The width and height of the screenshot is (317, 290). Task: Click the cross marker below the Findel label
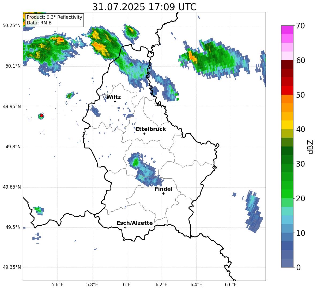163,194
